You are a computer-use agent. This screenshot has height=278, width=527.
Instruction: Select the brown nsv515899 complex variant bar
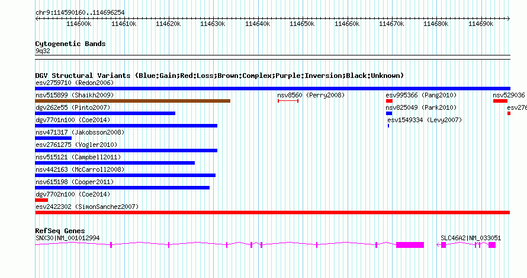tap(133, 101)
